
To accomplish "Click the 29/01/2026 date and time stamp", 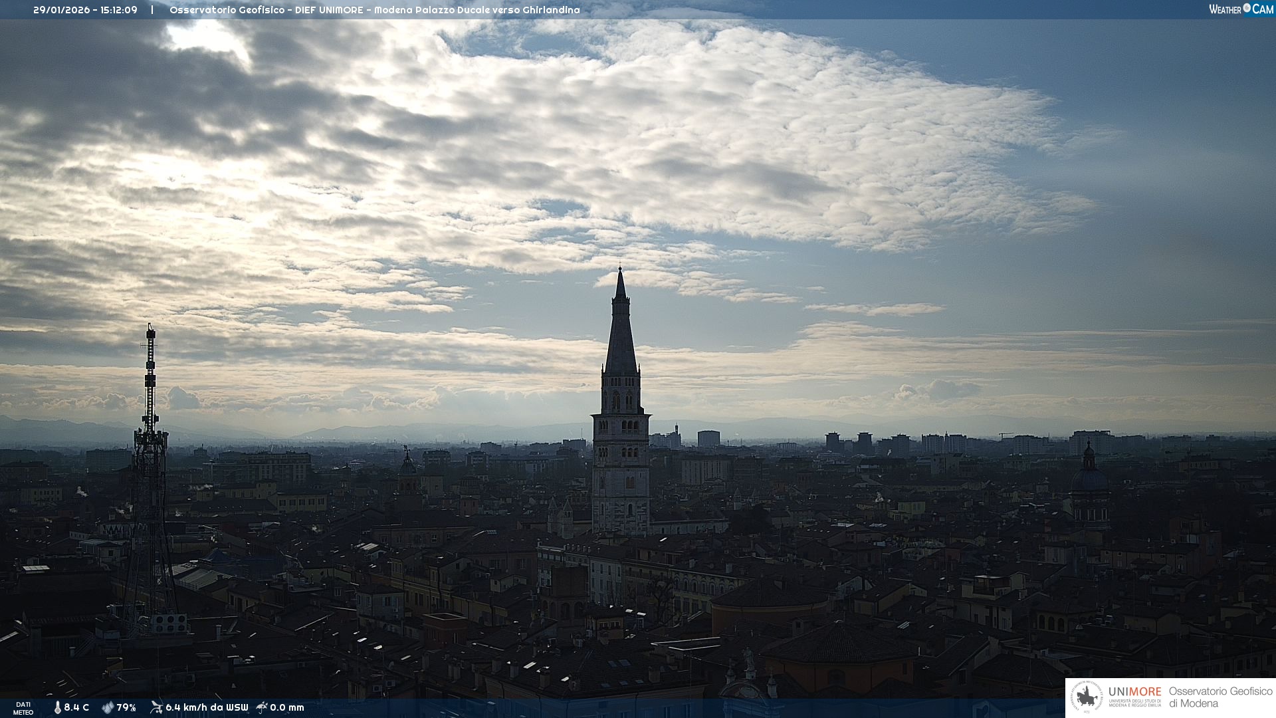I will [x=85, y=10].
